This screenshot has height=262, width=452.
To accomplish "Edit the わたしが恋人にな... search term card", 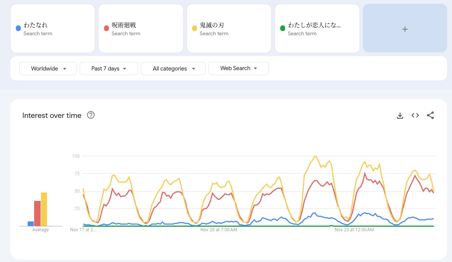I will tap(317, 28).
